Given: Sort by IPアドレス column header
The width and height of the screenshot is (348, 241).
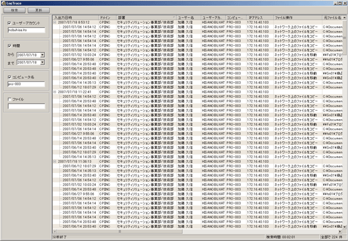Looking at the screenshot, I should [258, 18].
